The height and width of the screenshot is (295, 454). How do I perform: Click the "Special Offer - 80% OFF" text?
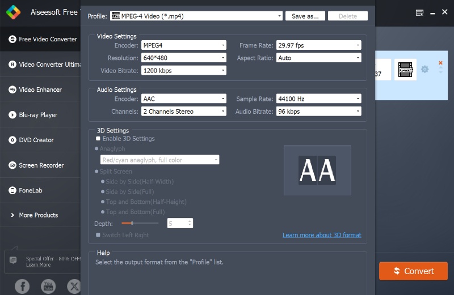pyautogui.click(x=53, y=259)
